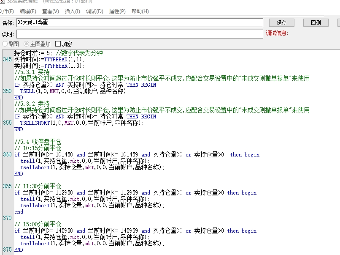Click the IF 卖持仓量>0 AND 卖持时间 line
The image size is (340, 255).
[x=85, y=117]
